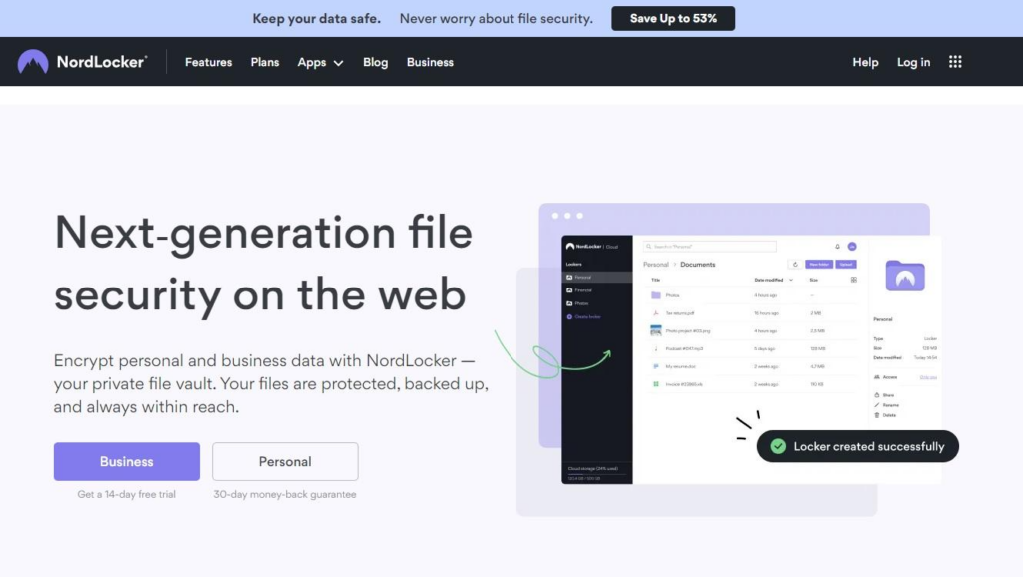Select Features in the navigation menu
Image resolution: width=1023 pixels, height=577 pixels.
pyautogui.click(x=207, y=62)
